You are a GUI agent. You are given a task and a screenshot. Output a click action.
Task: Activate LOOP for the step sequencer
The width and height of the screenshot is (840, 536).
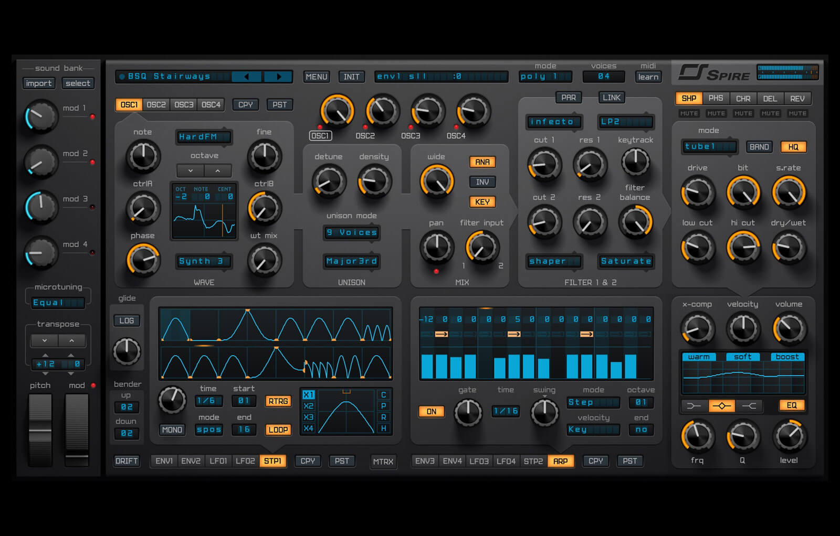tap(278, 430)
